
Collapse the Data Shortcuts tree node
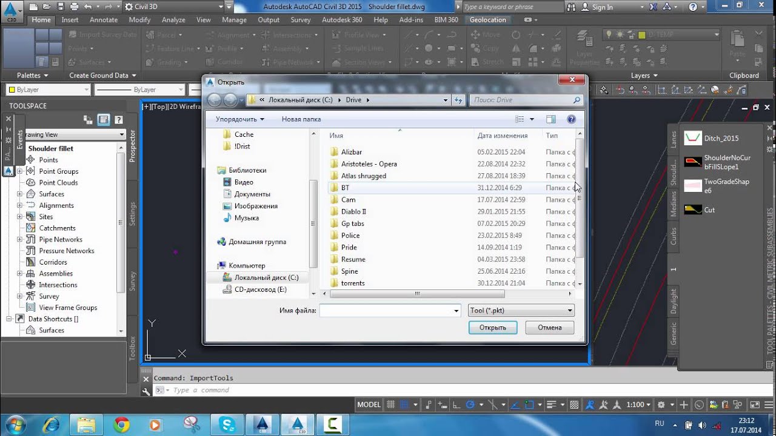(x=8, y=319)
